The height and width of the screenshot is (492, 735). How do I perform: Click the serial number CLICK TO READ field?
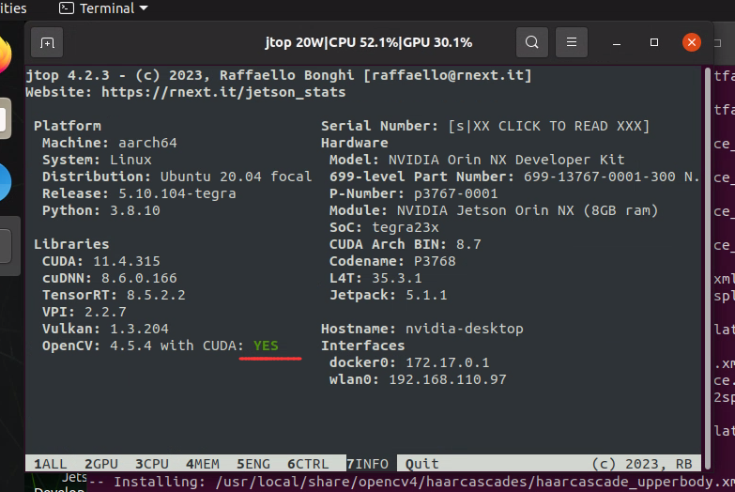pyautogui.click(x=549, y=126)
